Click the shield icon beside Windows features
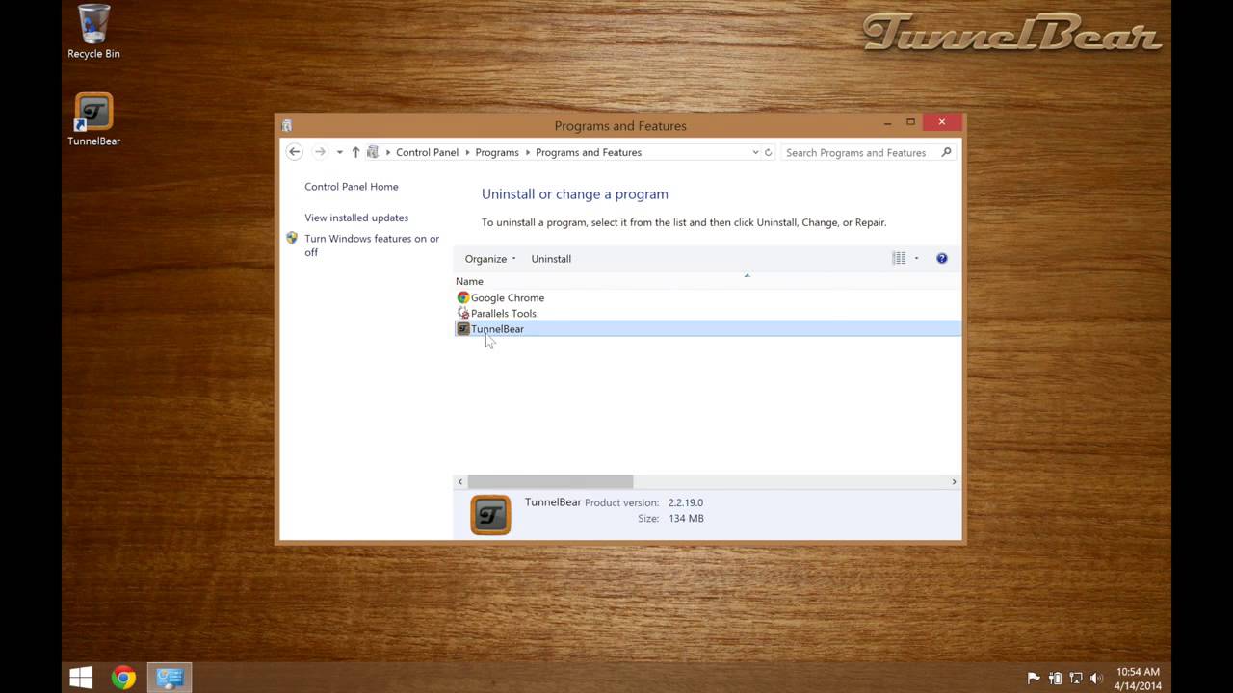 tap(292, 238)
